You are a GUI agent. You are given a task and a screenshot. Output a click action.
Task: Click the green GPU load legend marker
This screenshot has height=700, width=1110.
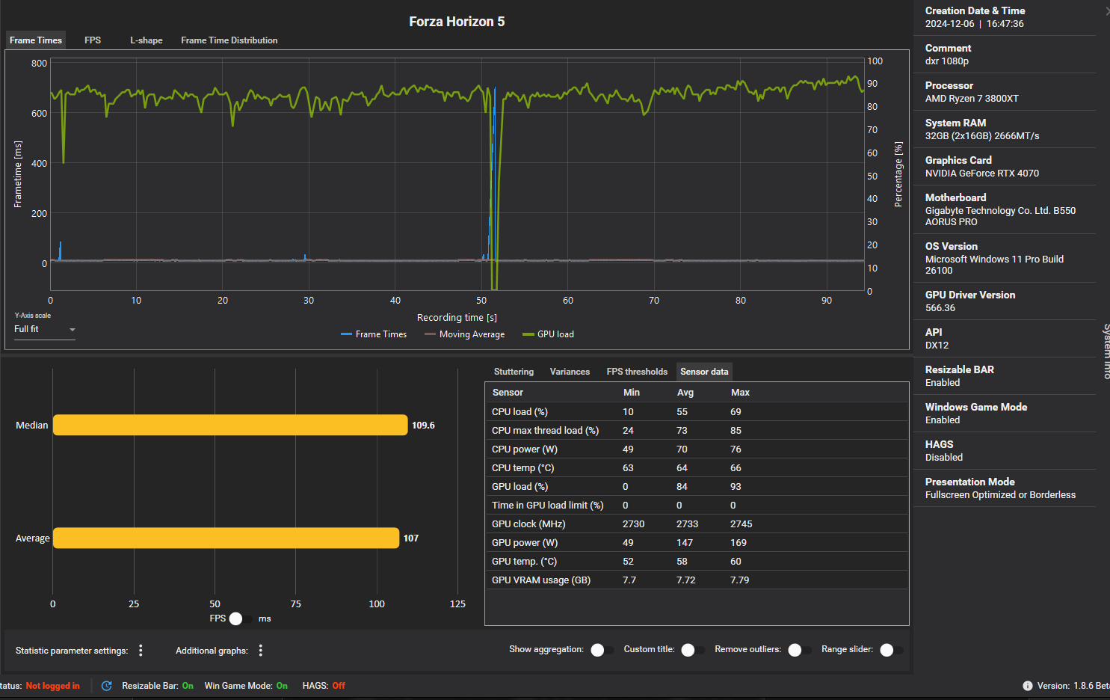[528, 334]
